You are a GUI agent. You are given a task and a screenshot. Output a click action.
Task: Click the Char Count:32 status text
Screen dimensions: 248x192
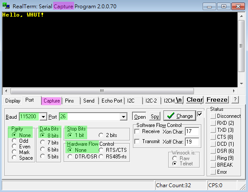173,185
